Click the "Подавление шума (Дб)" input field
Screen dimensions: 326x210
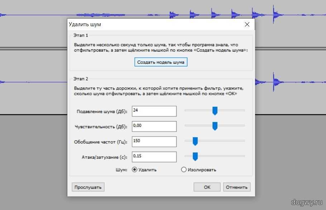pyautogui.click(x=154, y=111)
